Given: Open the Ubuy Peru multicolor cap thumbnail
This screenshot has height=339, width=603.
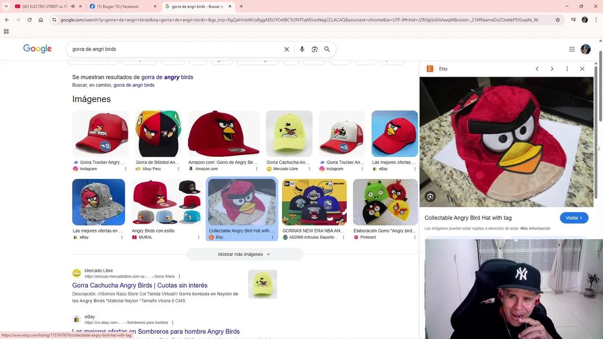Looking at the screenshot, I should (x=158, y=134).
